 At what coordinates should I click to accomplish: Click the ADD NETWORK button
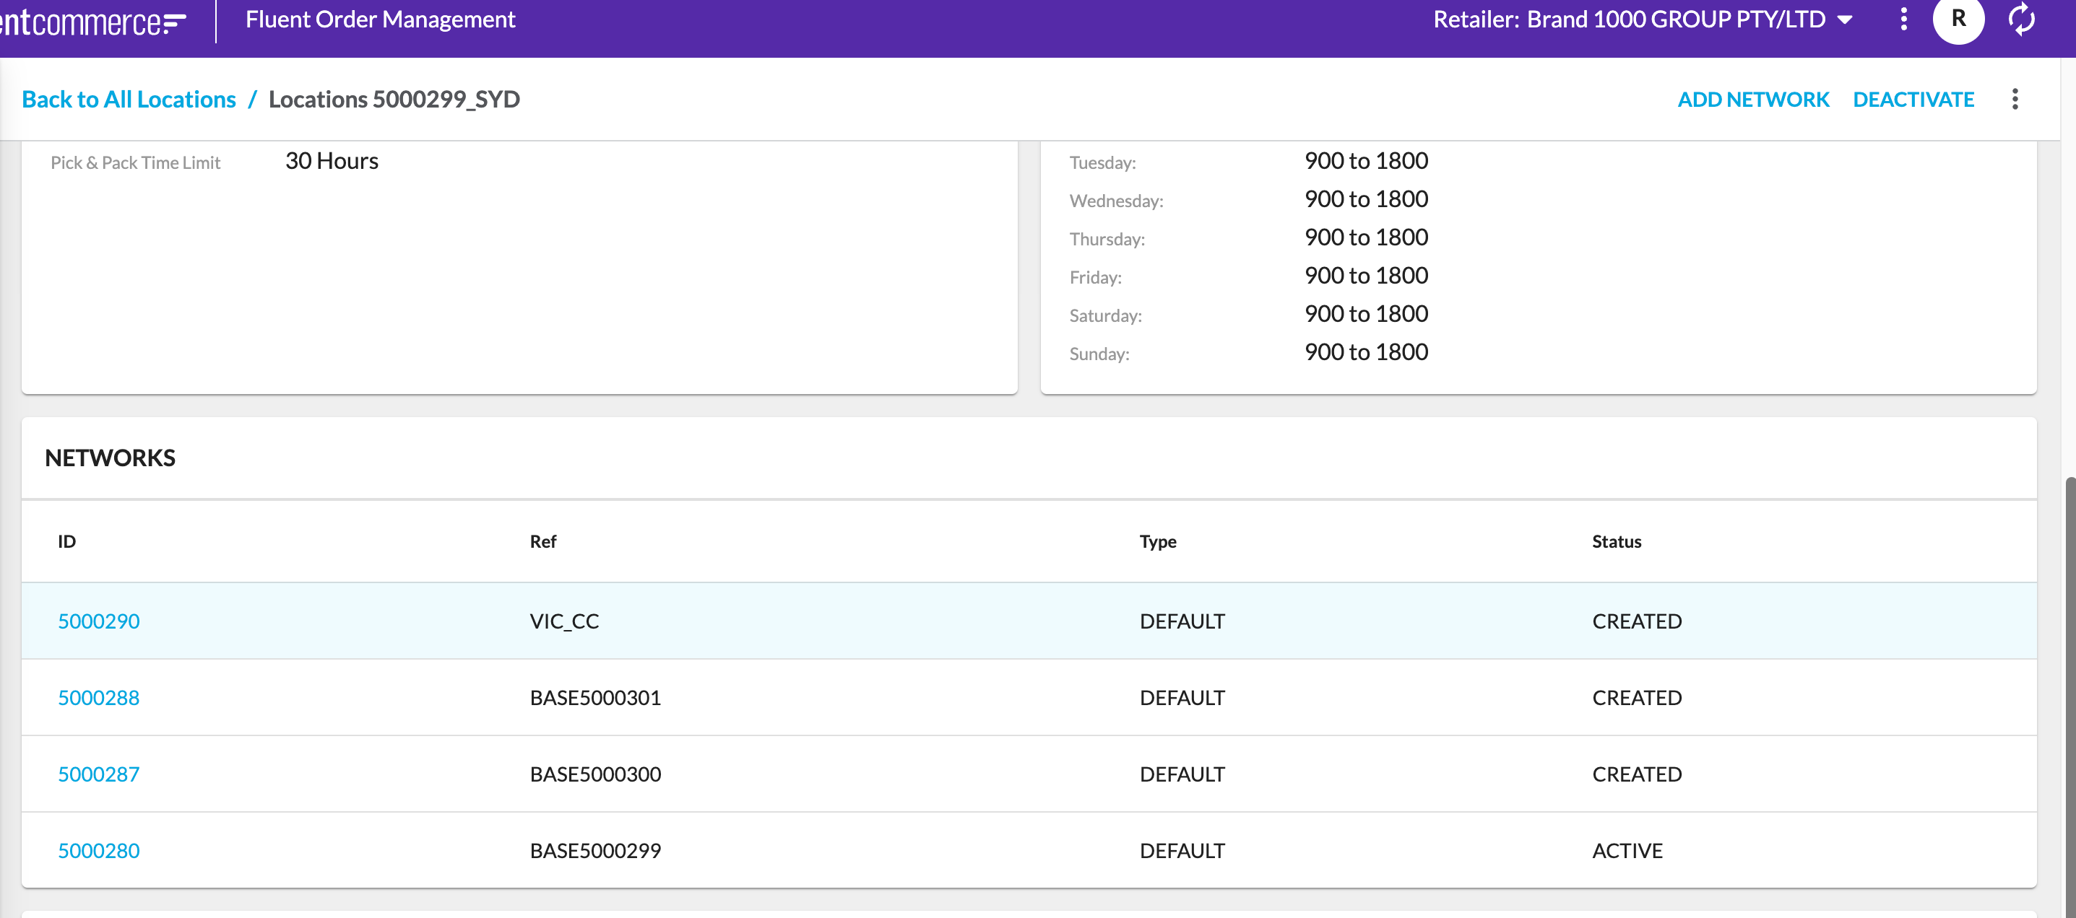point(1753,99)
